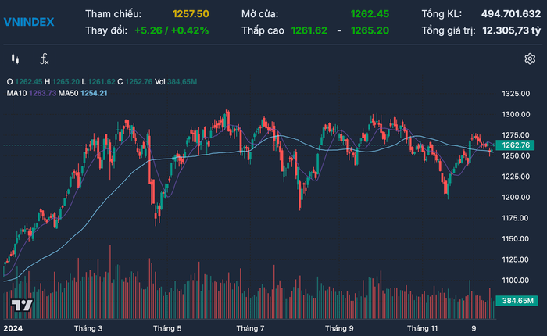Viewport: 547px width, 336px height.
Task: Click the Tháng 9 time axis label
Action: tap(339, 328)
